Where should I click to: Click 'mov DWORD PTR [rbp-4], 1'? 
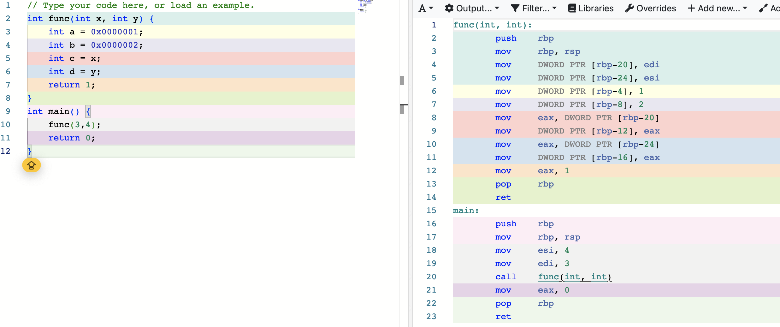pyautogui.click(x=570, y=91)
